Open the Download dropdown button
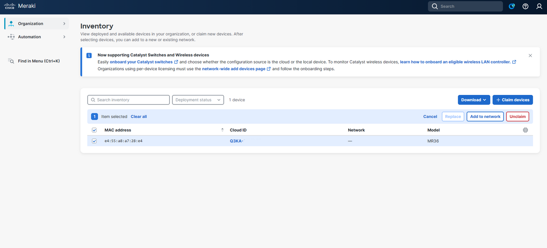The height and width of the screenshot is (248, 547). click(474, 100)
